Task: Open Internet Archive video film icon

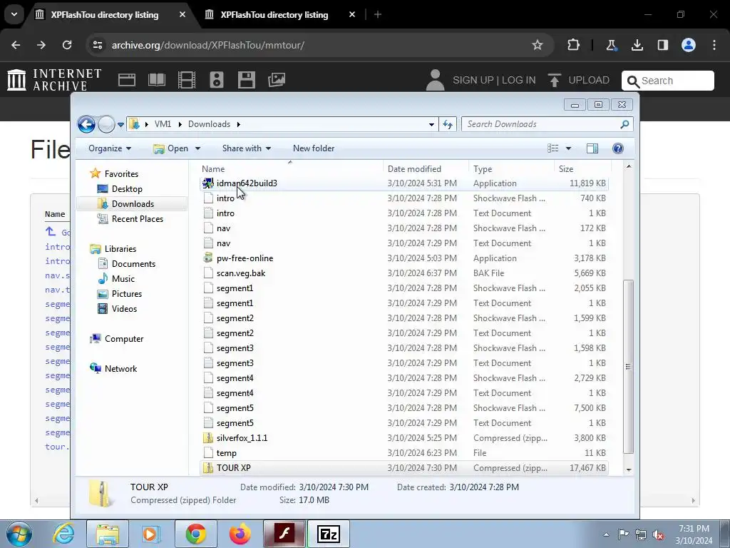Action: (x=187, y=80)
